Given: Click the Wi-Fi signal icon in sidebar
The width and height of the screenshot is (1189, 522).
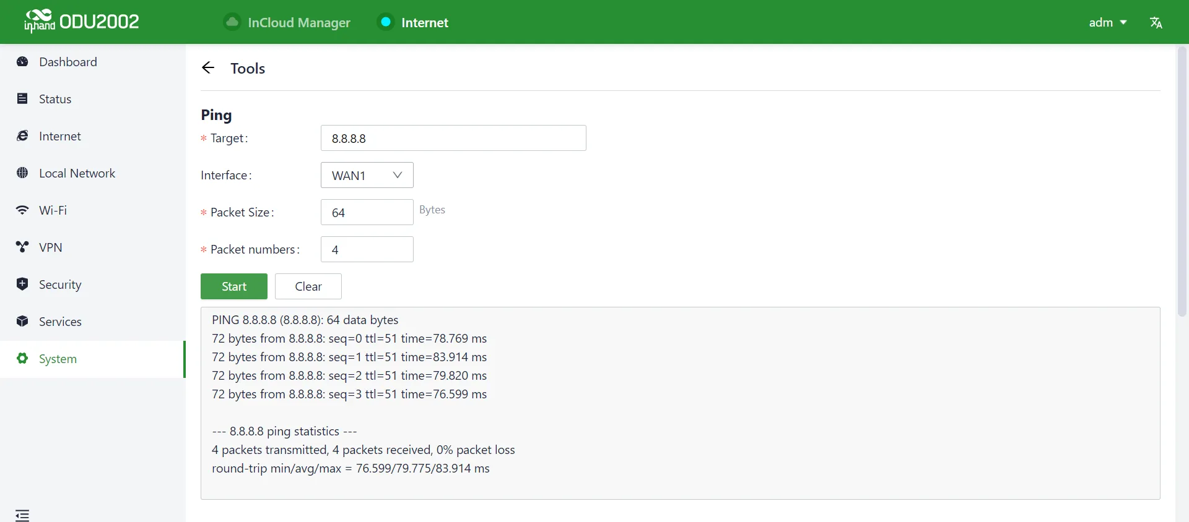Looking at the screenshot, I should 22,210.
